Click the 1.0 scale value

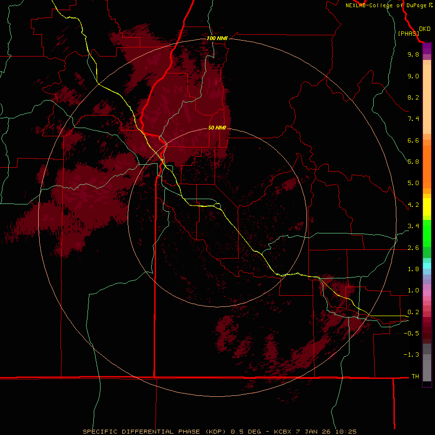pyautogui.click(x=413, y=290)
